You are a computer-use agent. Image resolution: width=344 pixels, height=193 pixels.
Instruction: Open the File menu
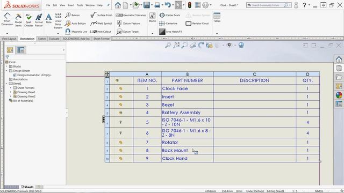(48, 5)
